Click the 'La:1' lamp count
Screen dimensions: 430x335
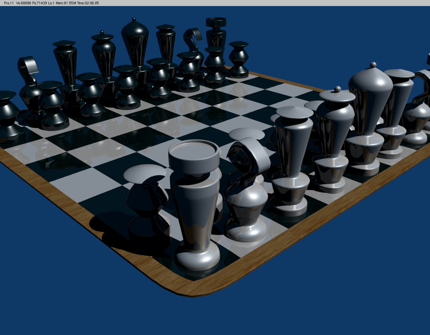pyautogui.click(x=51, y=3)
